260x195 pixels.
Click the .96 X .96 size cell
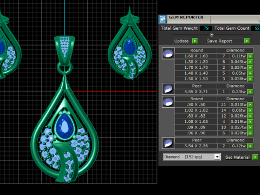click(x=196, y=133)
